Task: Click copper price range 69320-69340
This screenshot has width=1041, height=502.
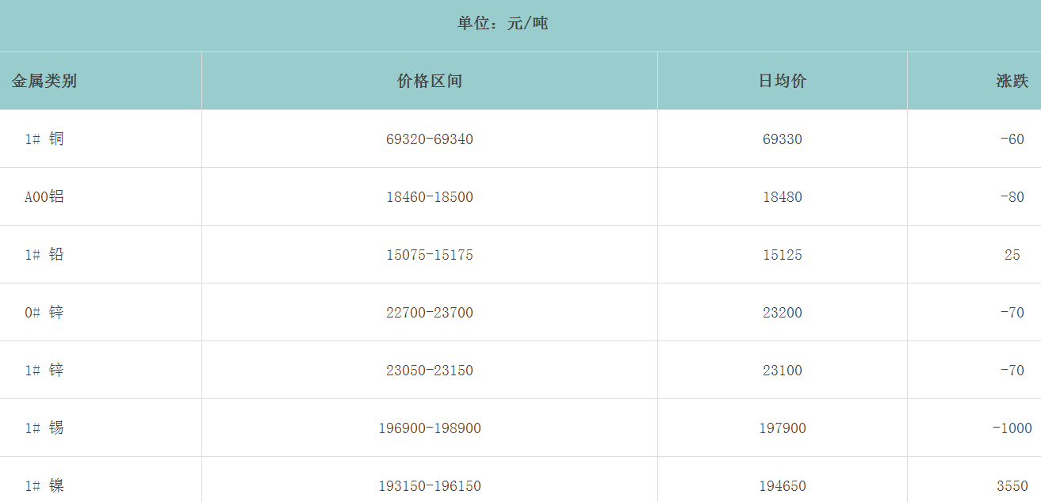Action: point(429,139)
